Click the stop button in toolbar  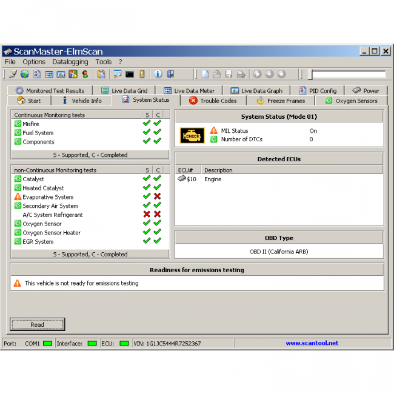coord(269,74)
